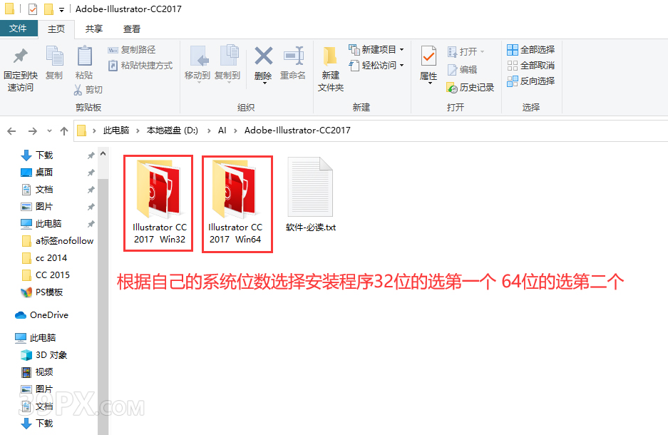Click Select all (全部选择)
The image size is (668, 435).
point(531,50)
